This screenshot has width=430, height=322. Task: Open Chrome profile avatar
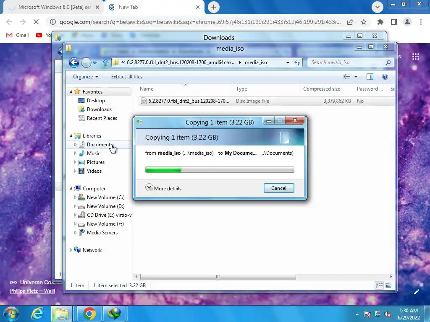point(407,22)
